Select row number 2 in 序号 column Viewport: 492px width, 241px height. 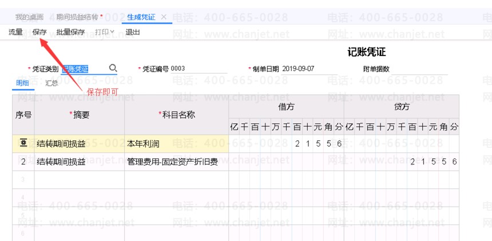coord(23,162)
